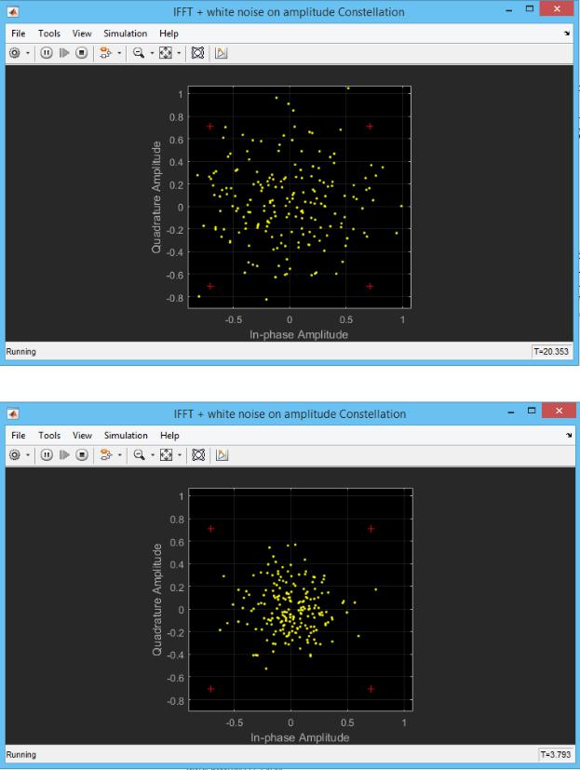Open File menu in T=20.353 window
The width and height of the screenshot is (580, 770).
pyautogui.click(x=19, y=34)
